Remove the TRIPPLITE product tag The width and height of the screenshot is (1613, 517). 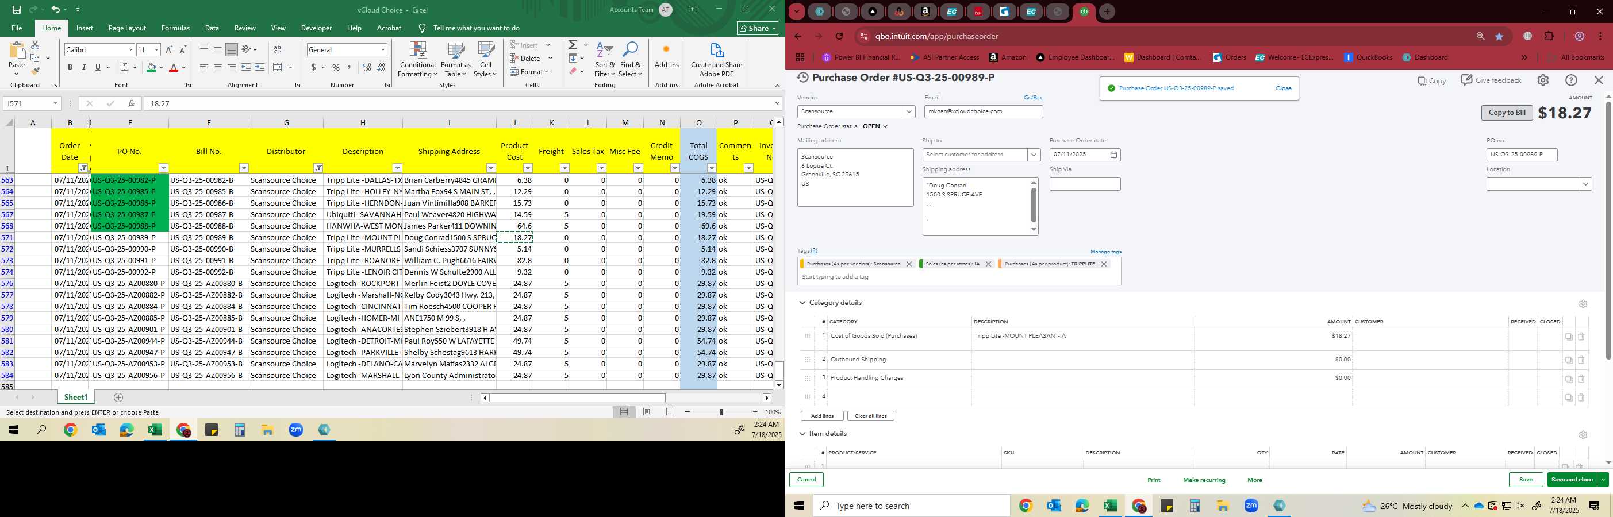point(1104,264)
